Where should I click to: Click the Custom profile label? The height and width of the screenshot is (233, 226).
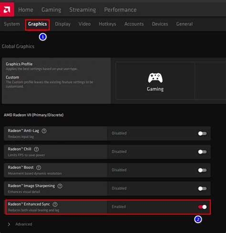tap(12, 78)
